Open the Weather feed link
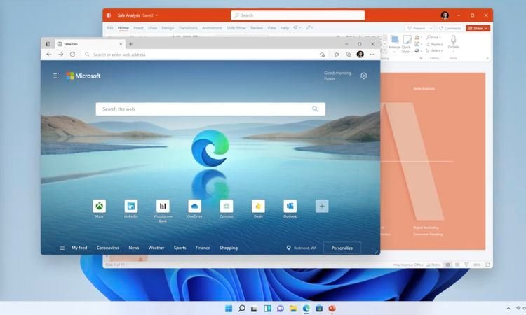Screen dimensions: 526x315 [x=156, y=248]
